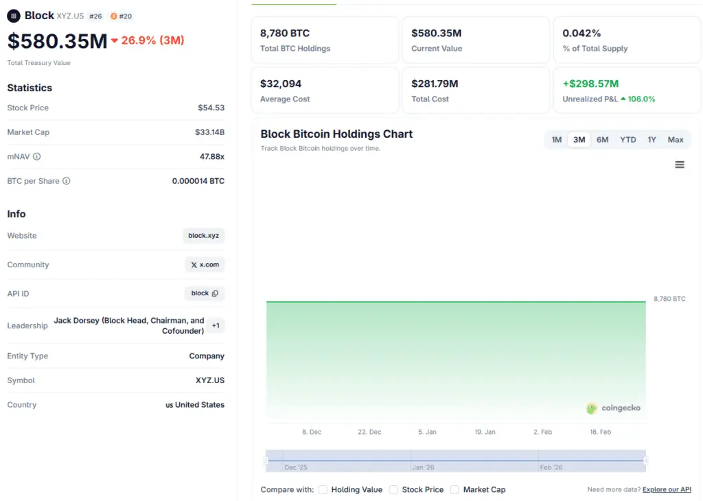The width and height of the screenshot is (703, 501).
Task: Visit the x.com community link
Action: pos(205,265)
